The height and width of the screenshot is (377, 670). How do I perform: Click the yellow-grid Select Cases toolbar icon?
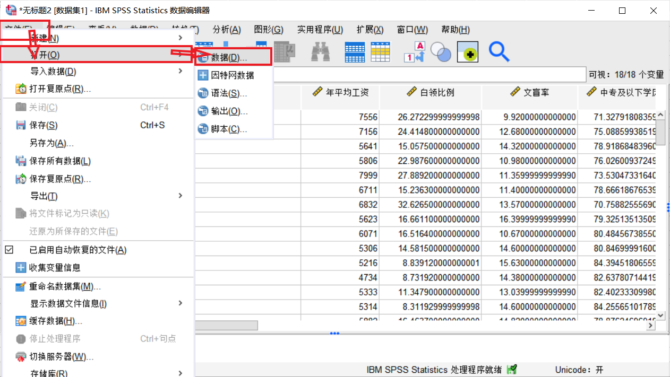pos(381,52)
